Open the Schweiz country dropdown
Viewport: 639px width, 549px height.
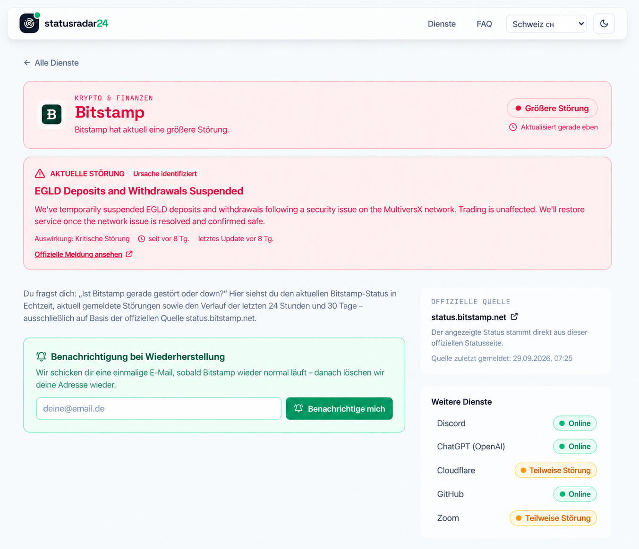(546, 24)
